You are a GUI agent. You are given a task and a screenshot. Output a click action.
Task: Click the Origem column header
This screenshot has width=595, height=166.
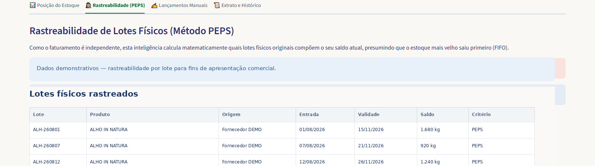point(257,115)
